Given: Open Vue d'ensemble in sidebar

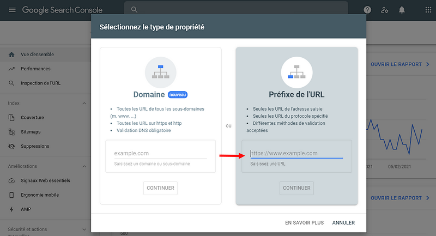Looking at the screenshot, I should click(x=37, y=55).
